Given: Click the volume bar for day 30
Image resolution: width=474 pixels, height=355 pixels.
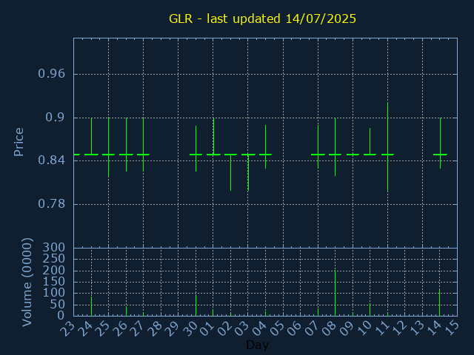Looking at the screenshot, I should click(x=196, y=305).
